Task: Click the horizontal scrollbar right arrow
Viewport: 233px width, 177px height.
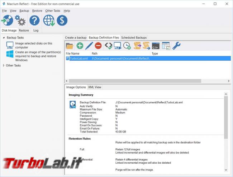Action: (x=229, y=81)
